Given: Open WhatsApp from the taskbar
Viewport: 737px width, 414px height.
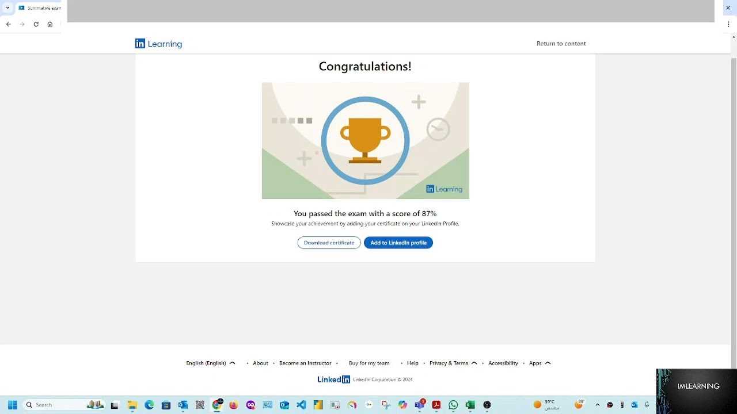Looking at the screenshot, I should tap(453, 405).
